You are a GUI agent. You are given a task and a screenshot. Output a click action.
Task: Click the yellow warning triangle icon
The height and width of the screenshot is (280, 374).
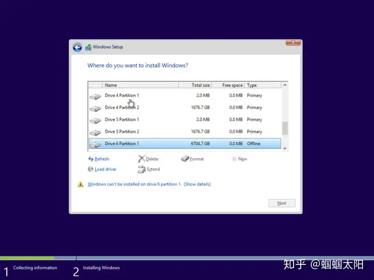[x=81, y=184]
